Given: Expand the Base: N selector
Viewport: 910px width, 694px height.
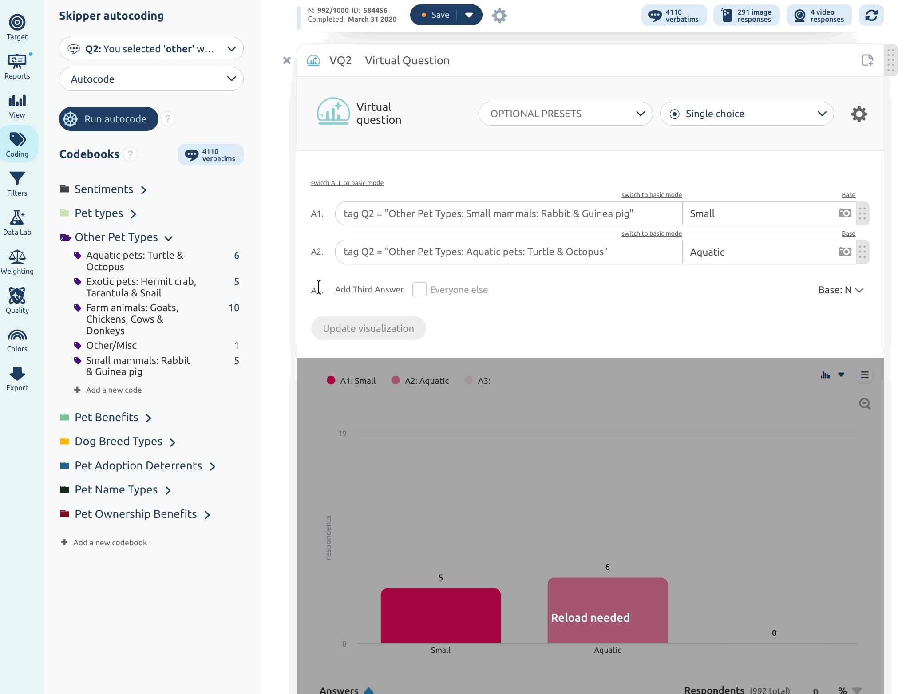Looking at the screenshot, I should click(840, 290).
